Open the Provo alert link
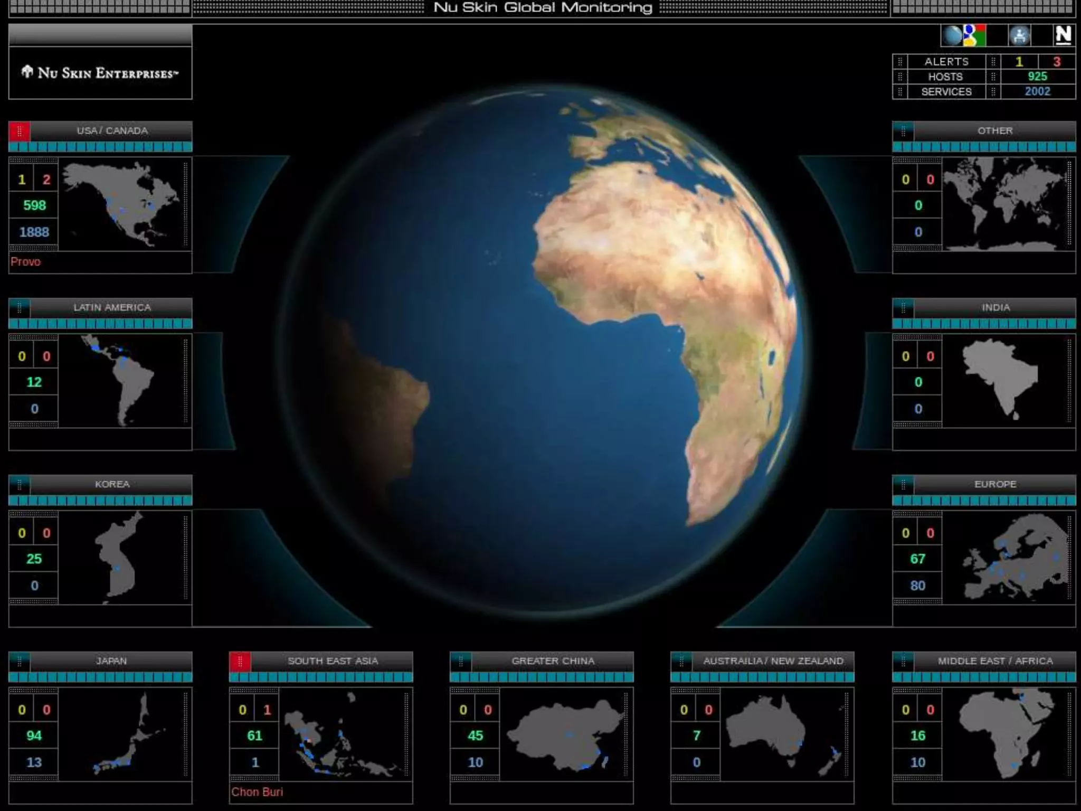The image size is (1081, 811). (x=25, y=262)
